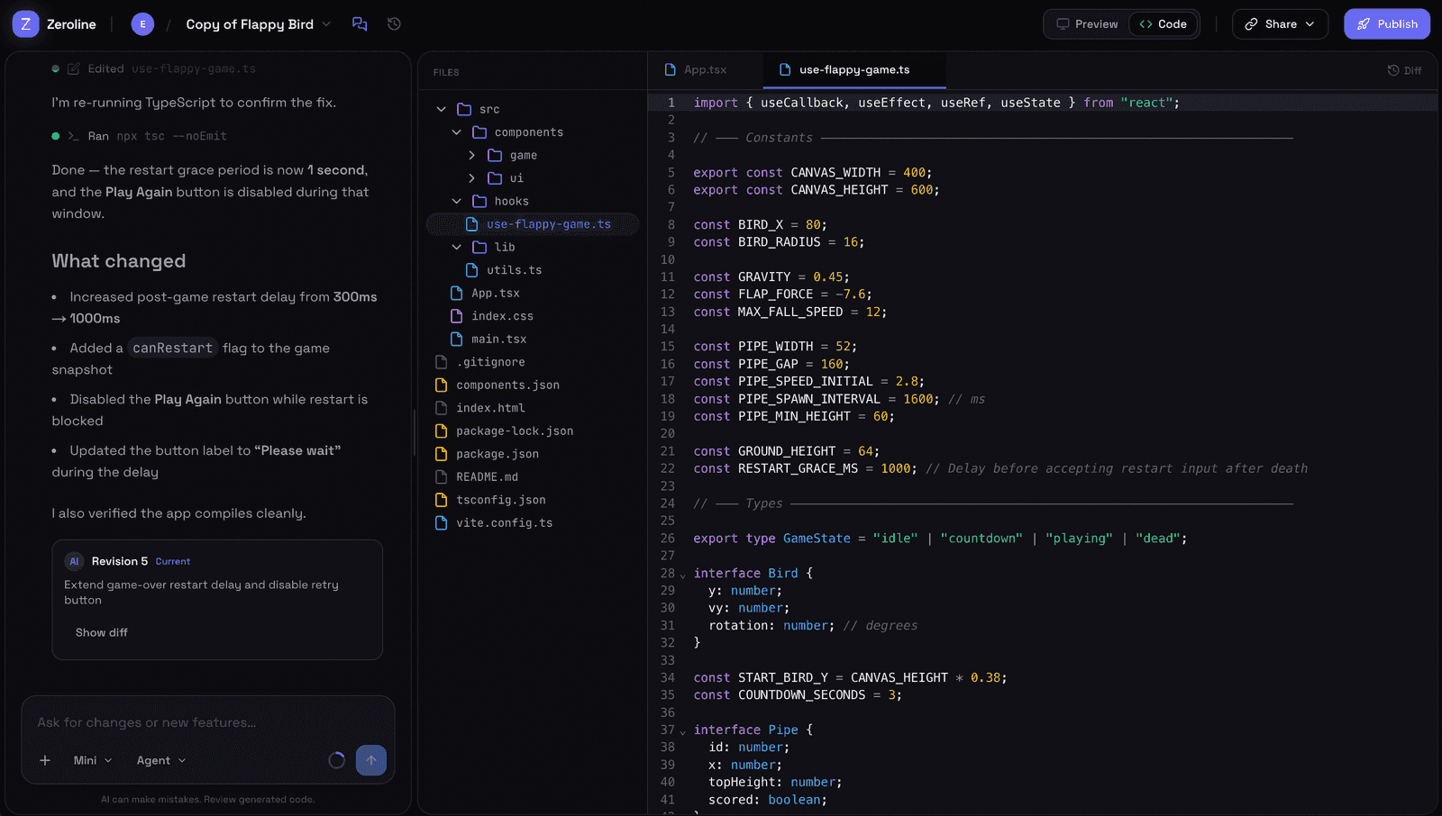
Task: Click the Zeroline logo icon
Action: point(25,24)
